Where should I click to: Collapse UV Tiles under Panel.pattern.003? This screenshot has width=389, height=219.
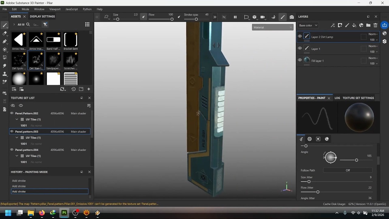(x=17, y=137)
